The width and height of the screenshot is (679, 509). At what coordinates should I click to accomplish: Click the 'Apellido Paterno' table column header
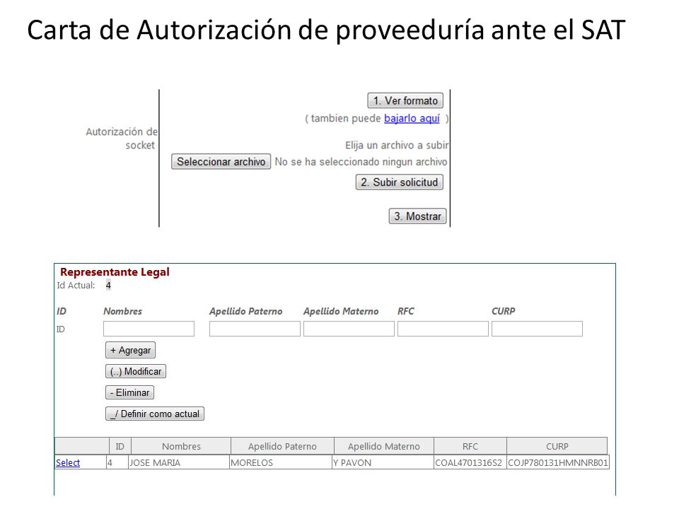pyautogui.click(x=282, y=446)
